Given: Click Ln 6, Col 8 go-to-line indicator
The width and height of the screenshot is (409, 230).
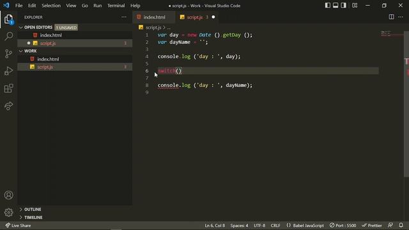Looking at the screenshot, I should [215, 226].
